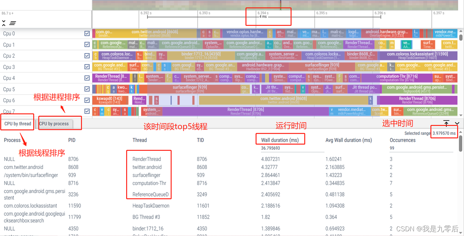Select kswapd0 [143] slice on Cpu 6
The width and height of the screenshot is (464, 236).
pyautogui.click(x=109, y=100)
